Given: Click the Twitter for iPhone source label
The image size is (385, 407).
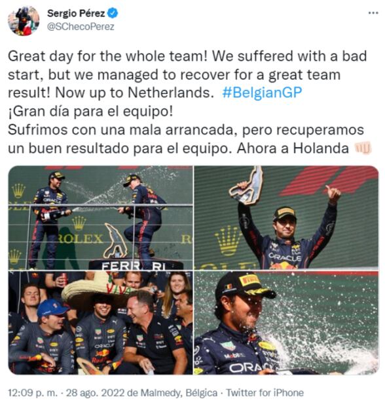Looking at the screenshot, I should [x=265, y=393].
